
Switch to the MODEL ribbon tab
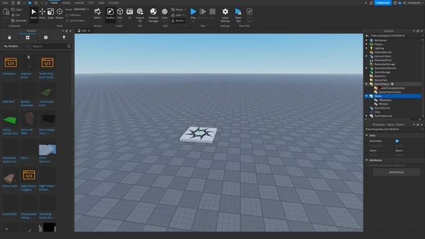pos(66,3)
